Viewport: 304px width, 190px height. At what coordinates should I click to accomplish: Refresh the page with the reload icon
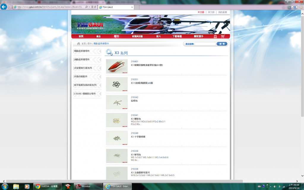95,7
